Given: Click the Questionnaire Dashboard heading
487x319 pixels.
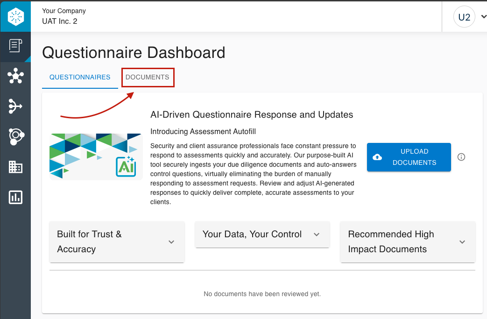Looking at the screenshot, I should point(134,52).
